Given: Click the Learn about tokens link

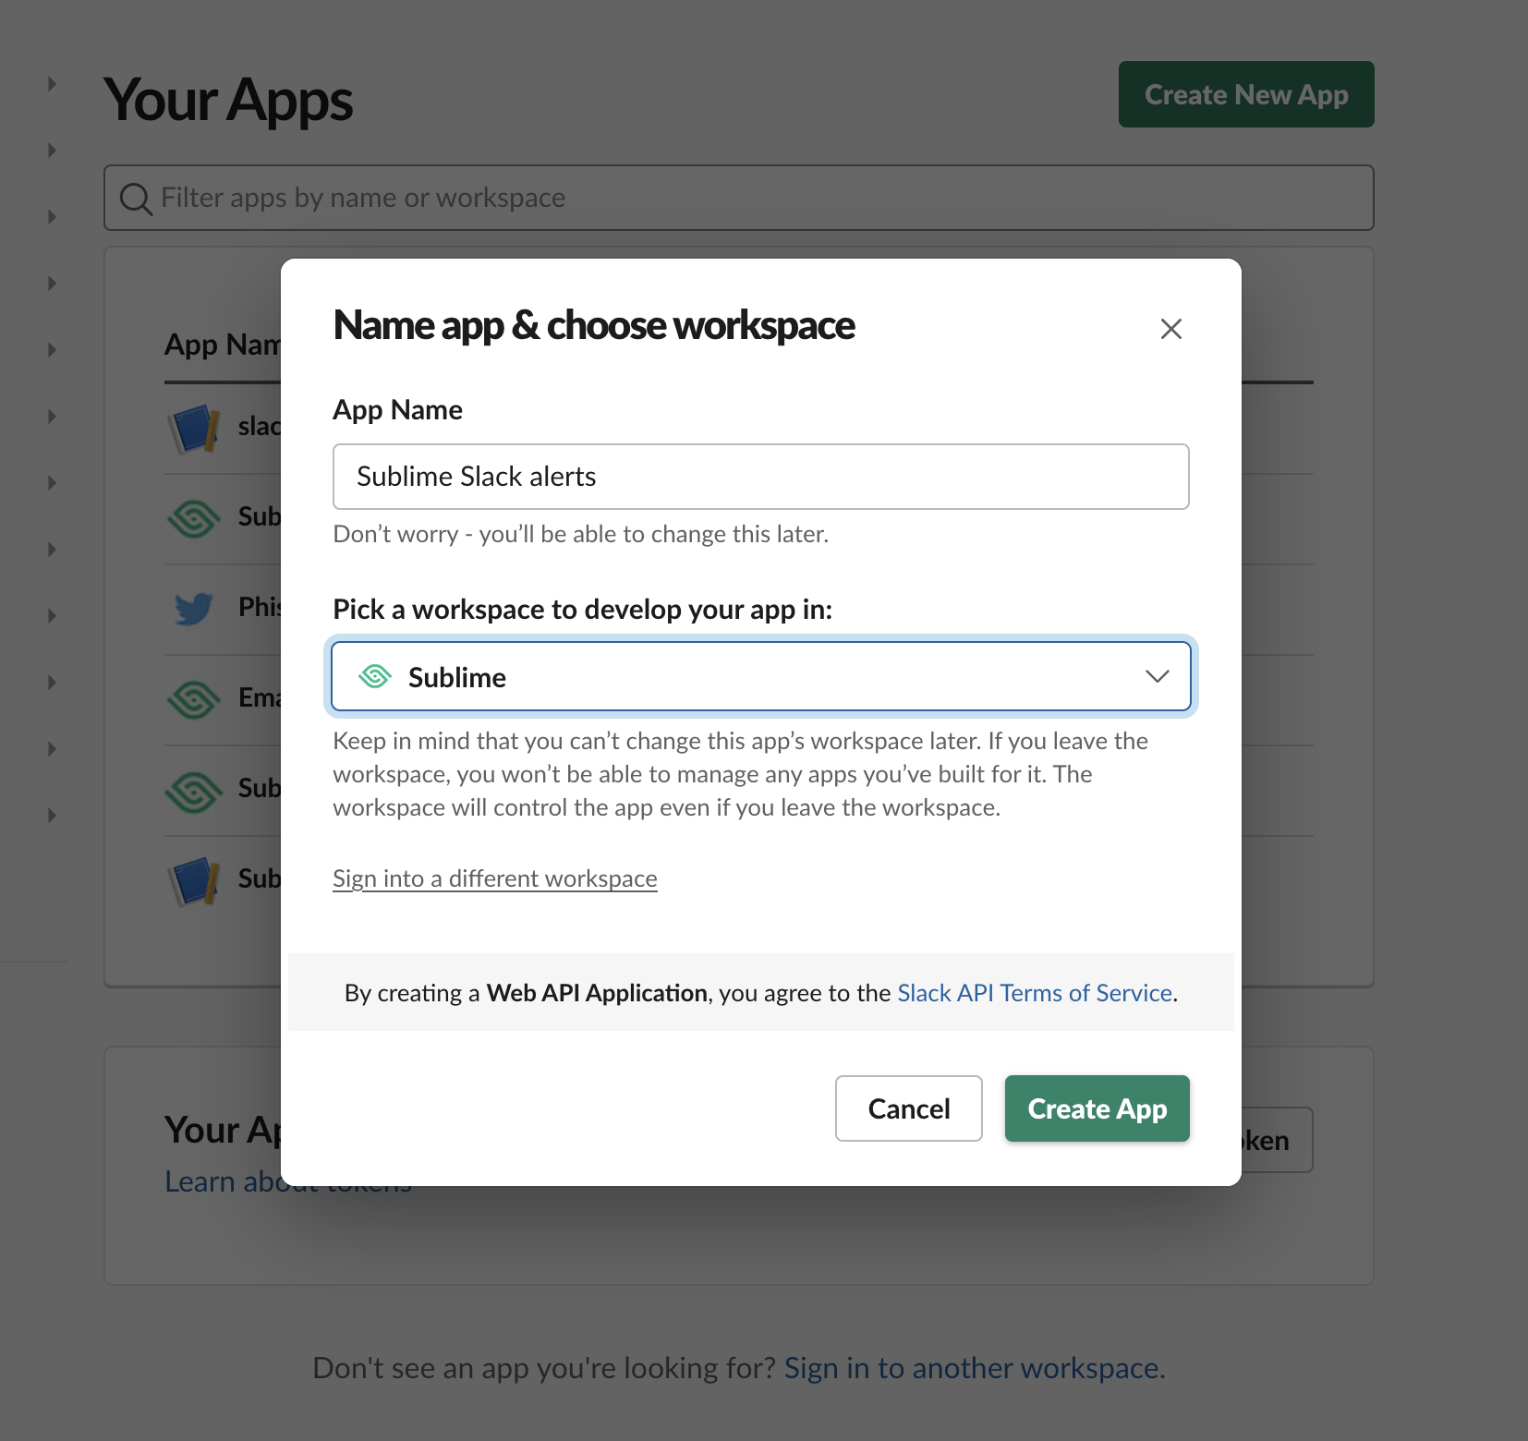Looking at the screenshot, I should 287,1181.
